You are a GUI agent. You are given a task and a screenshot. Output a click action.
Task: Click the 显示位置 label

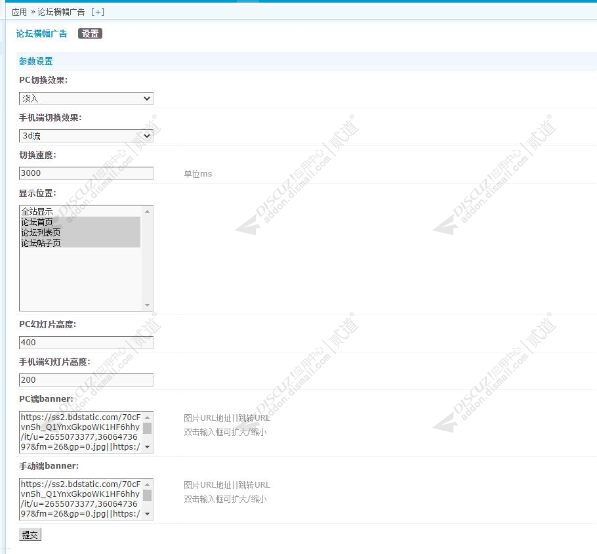[37, 193]
